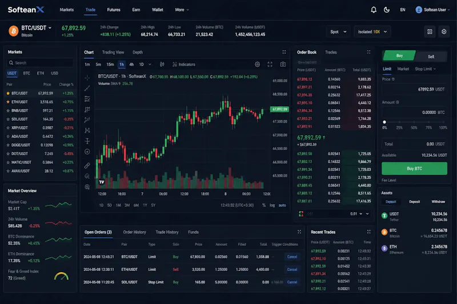The height and width of the screenshot is (304, 457).
Task: Toggle favorite star for BNB/USDT
Action: click(8, 111)
